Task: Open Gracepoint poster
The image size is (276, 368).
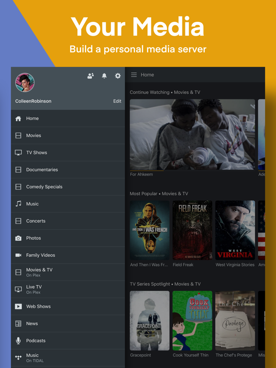Action: point(150,320)
